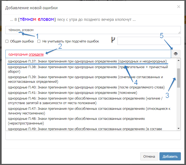
Task: Click the scroll down arrow of list
Action: click(x=178, y=128)
